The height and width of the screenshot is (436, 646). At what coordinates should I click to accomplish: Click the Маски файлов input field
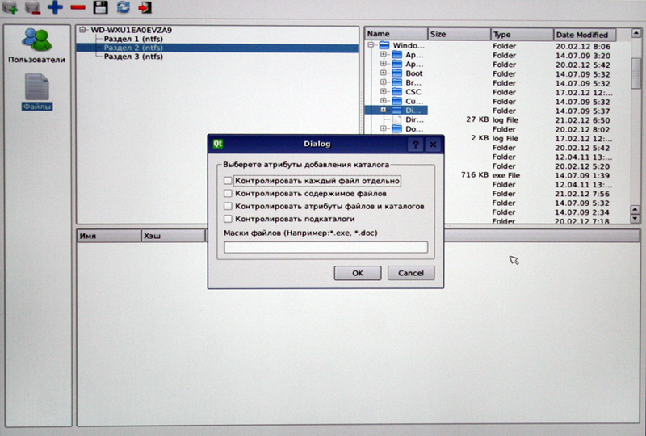(x=326, y=247)
